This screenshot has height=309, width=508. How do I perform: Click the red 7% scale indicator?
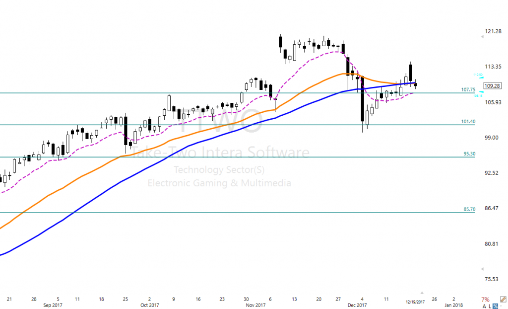(485, 299)
